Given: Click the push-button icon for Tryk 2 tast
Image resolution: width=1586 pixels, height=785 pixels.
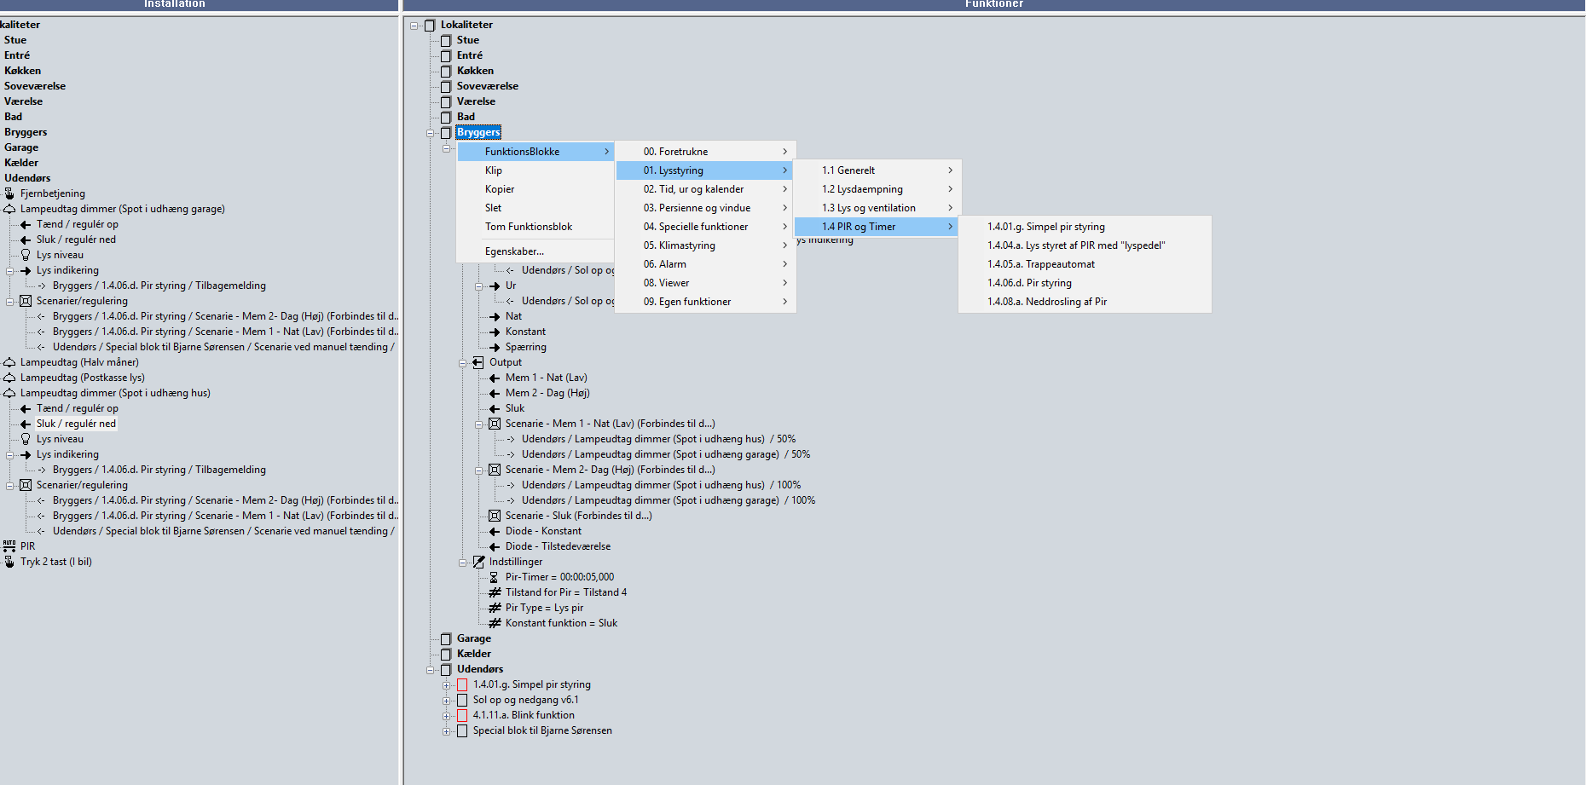Looking at the screenshot, I should click(x=9, y=562).
